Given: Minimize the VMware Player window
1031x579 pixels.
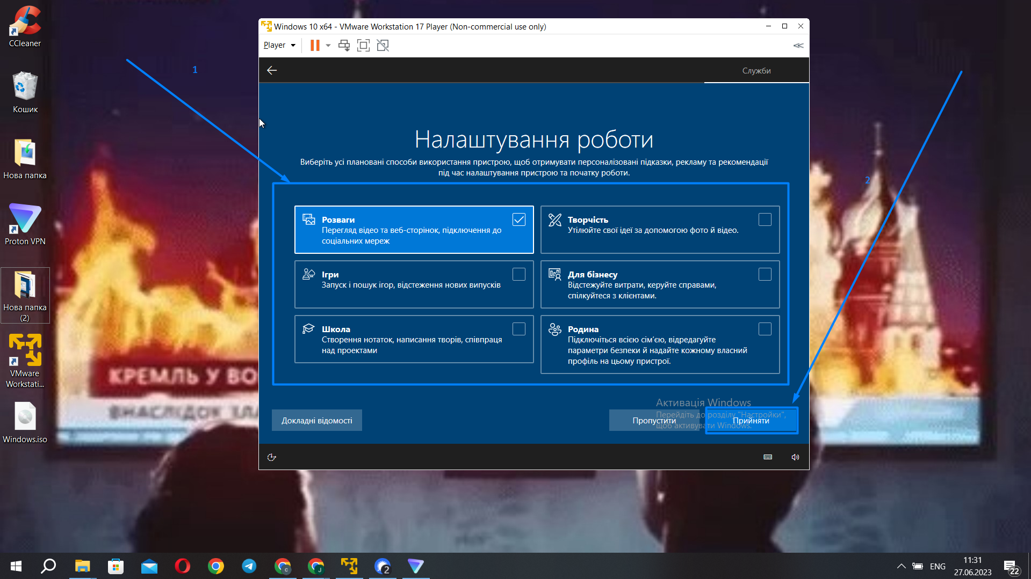Looking at the screenshot, I should coord(768,26).
